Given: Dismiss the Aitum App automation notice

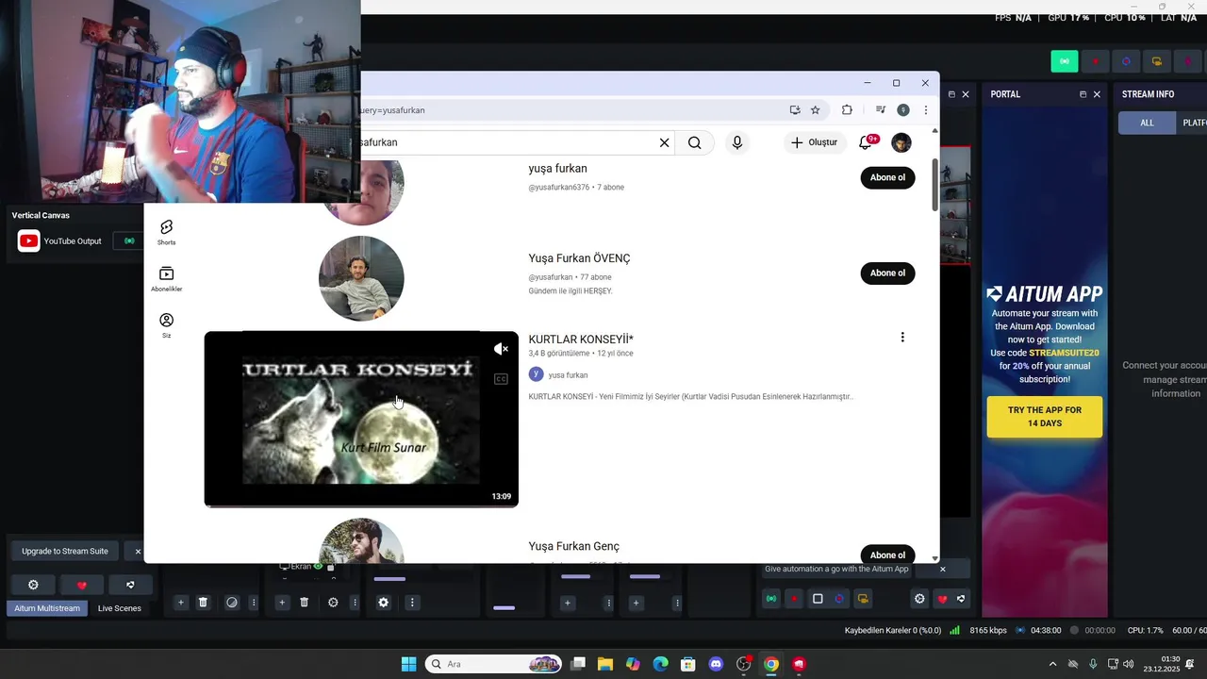Looking at the screenshot, I should tap(942, 570).
